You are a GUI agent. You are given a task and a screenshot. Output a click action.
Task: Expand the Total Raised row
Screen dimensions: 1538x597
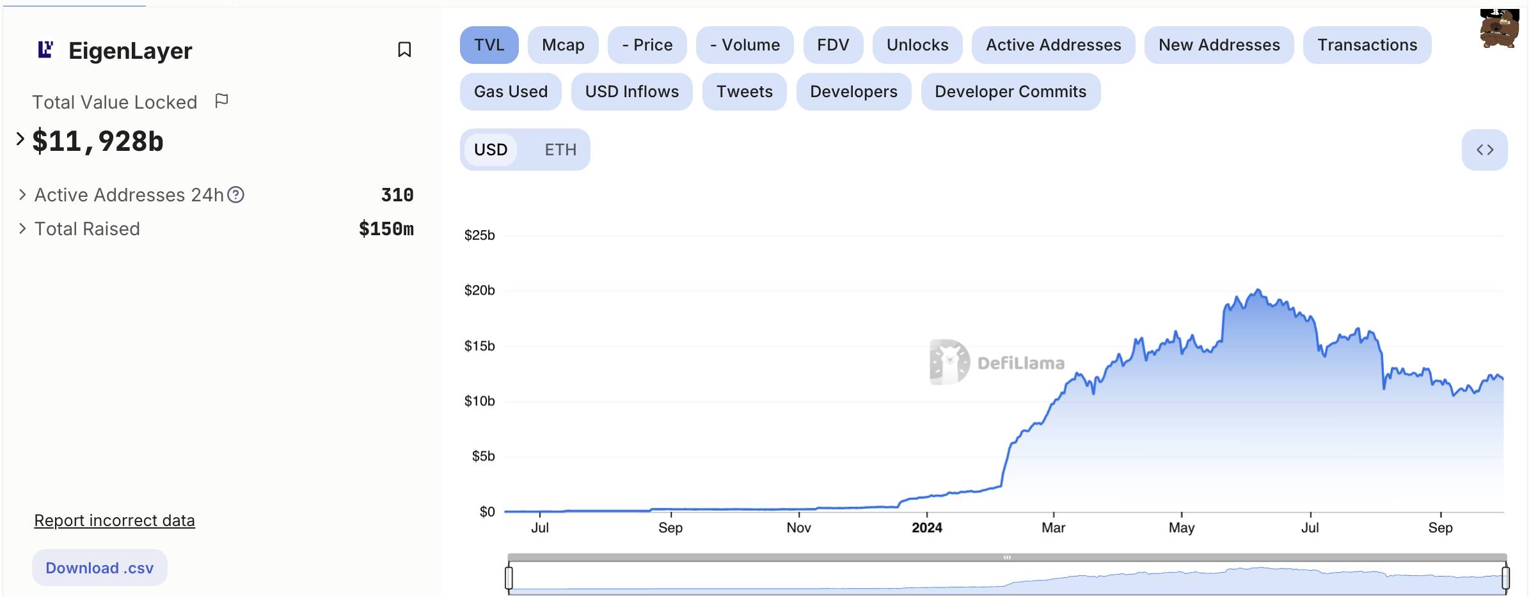point(22,228)
